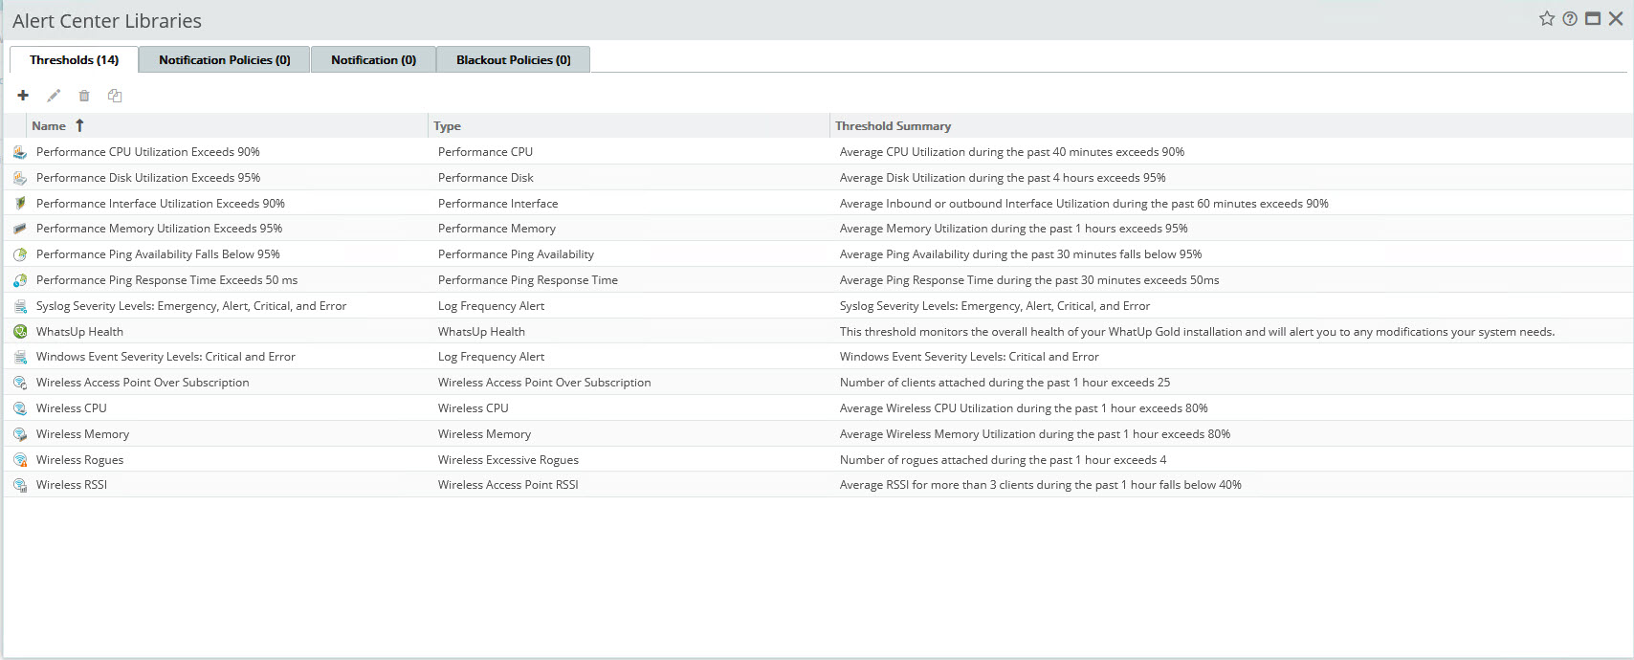Click the Performance Memory type cell
This screenshot has width=1634, height=660.
pyautogui.click(x=497, y=229)
